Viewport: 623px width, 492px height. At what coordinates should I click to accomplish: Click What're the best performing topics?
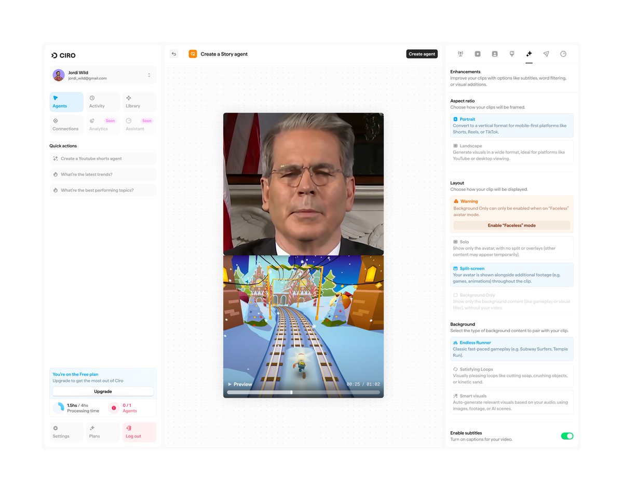[x=103, y=190]
